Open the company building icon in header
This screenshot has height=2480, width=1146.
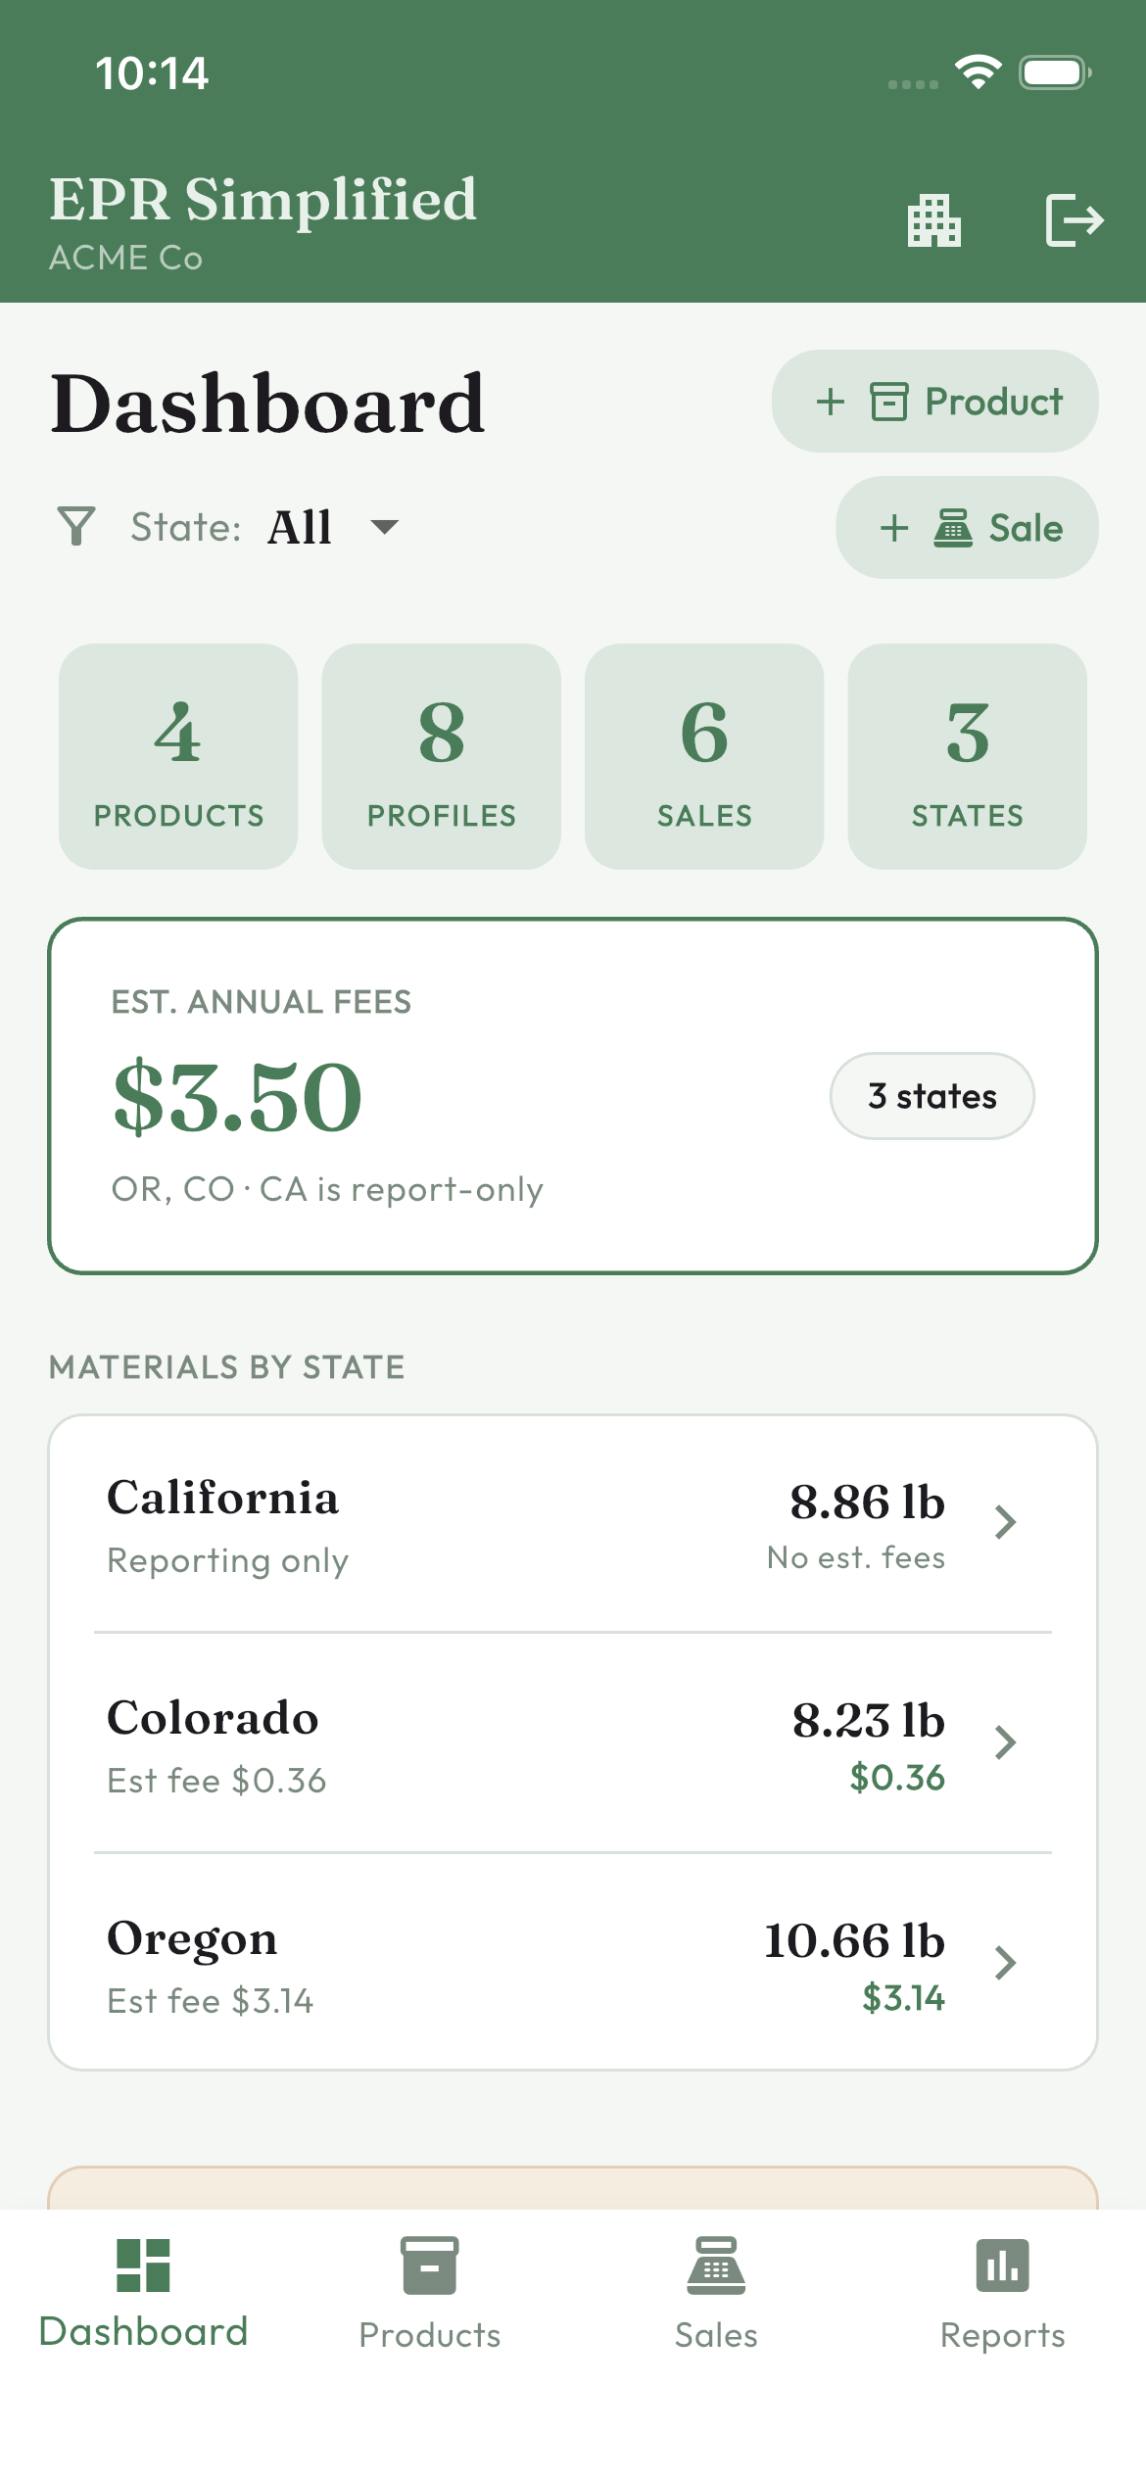click(x=933, y=220)
